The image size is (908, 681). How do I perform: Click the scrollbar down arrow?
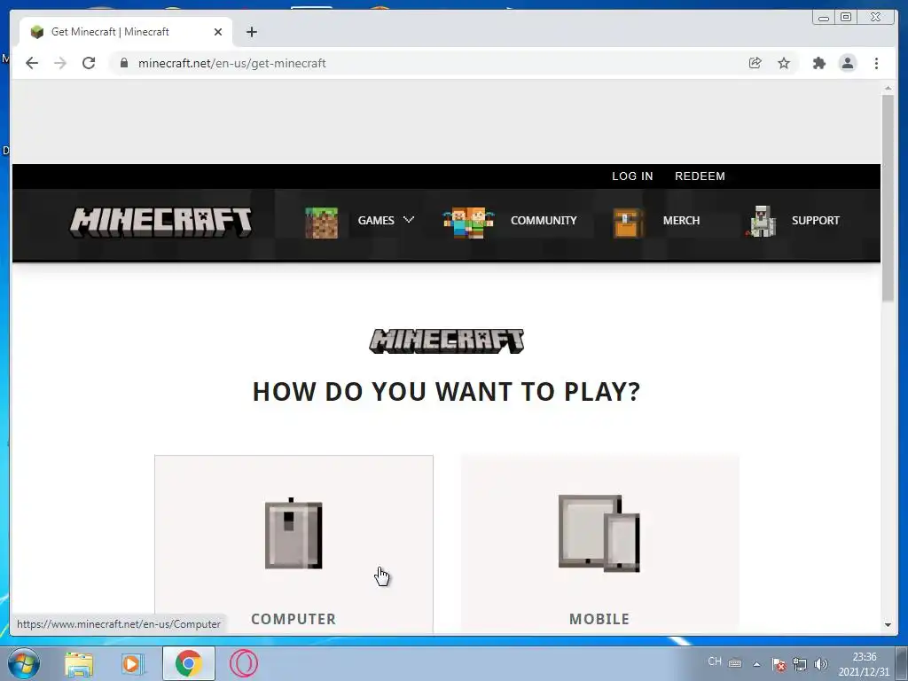(x=888, y=625)
